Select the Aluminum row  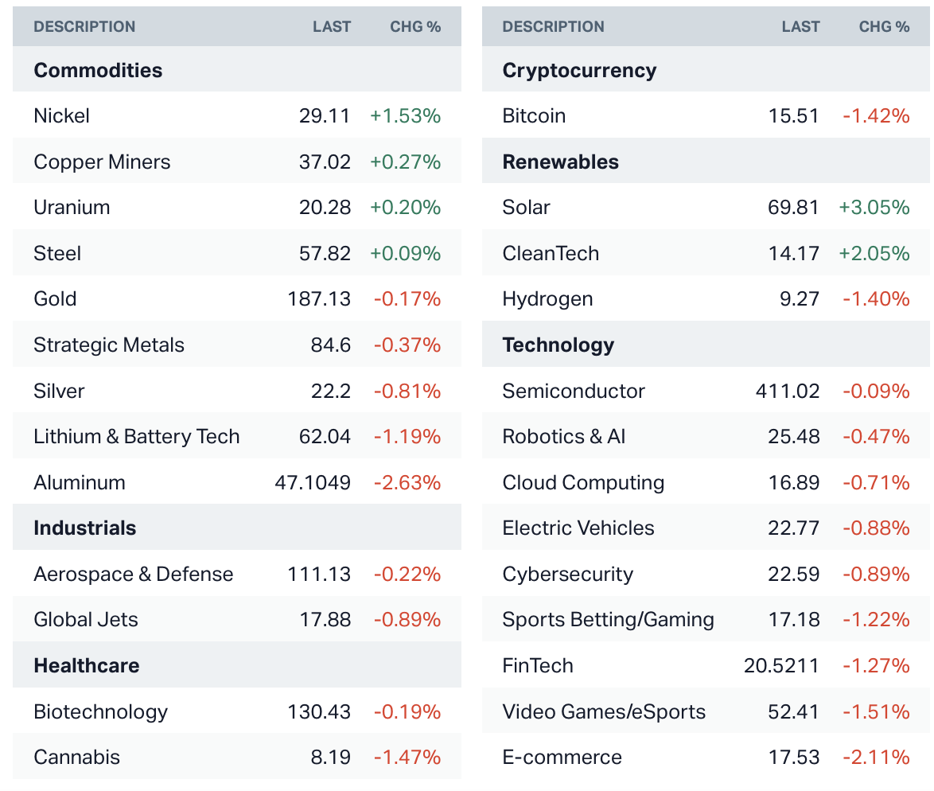pos(80,483)
